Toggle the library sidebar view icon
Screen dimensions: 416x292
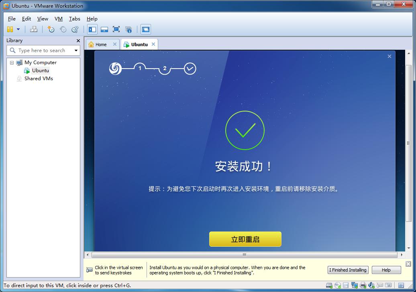pos(92,29)
